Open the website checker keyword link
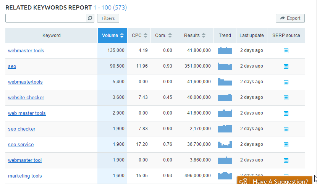 tap(26, 98)
